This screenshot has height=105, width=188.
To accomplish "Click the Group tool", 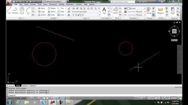I will point(149,10).
